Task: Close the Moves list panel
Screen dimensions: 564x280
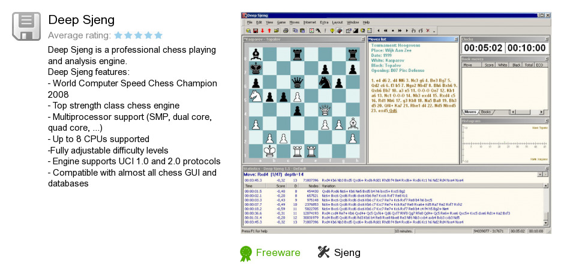Action: click(456, 39)
